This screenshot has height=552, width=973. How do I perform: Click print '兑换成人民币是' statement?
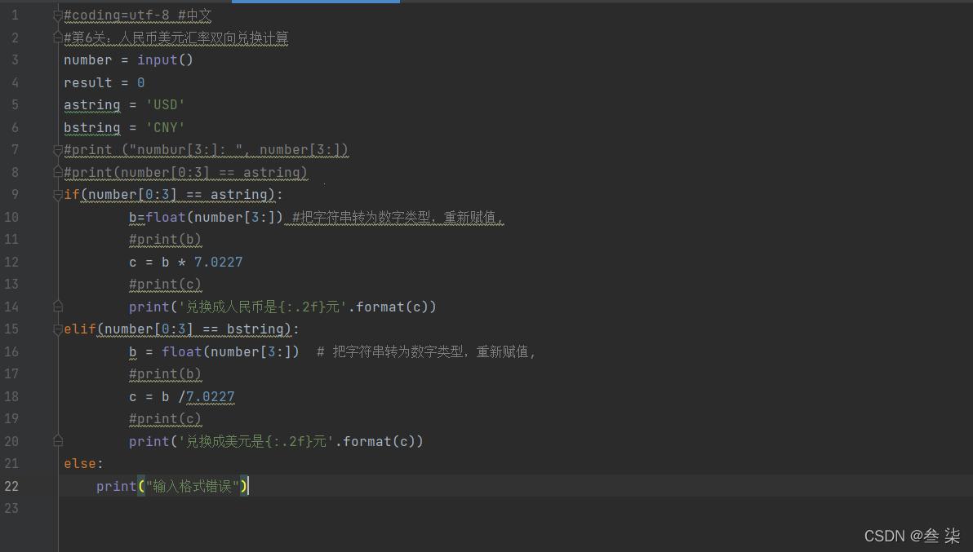click(282, 307)
